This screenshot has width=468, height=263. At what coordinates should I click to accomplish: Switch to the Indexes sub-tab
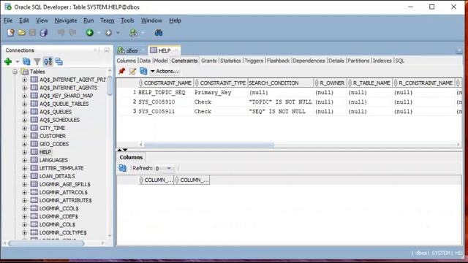tap(382, 61)
